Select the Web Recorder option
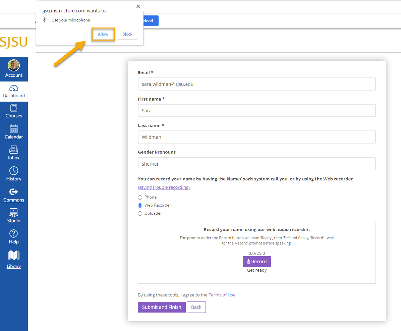401x331 pixels. [140, 205]
